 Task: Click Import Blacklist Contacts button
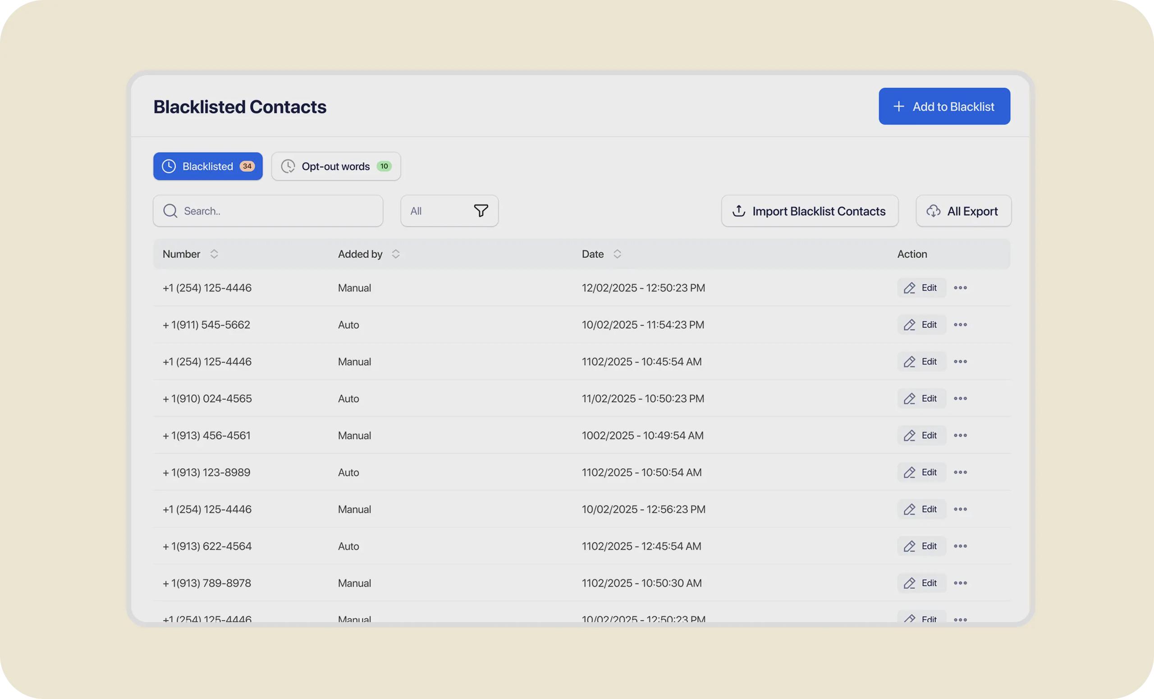[809, 211]
